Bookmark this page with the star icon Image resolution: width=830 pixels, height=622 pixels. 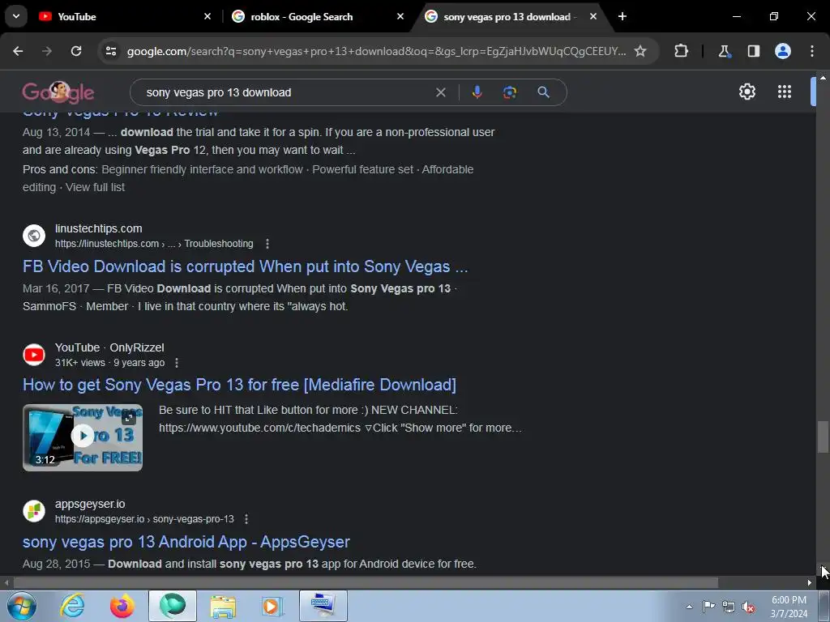coord(640,51)
